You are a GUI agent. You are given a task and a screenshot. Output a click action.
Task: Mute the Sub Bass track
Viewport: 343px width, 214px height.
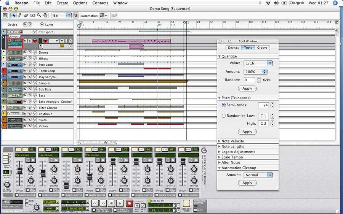pos(25,89)
